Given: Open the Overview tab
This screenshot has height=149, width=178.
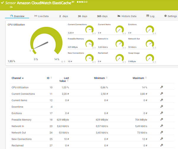Looking at the screenshot, I should pyautogui.click(x=17, y=16).
